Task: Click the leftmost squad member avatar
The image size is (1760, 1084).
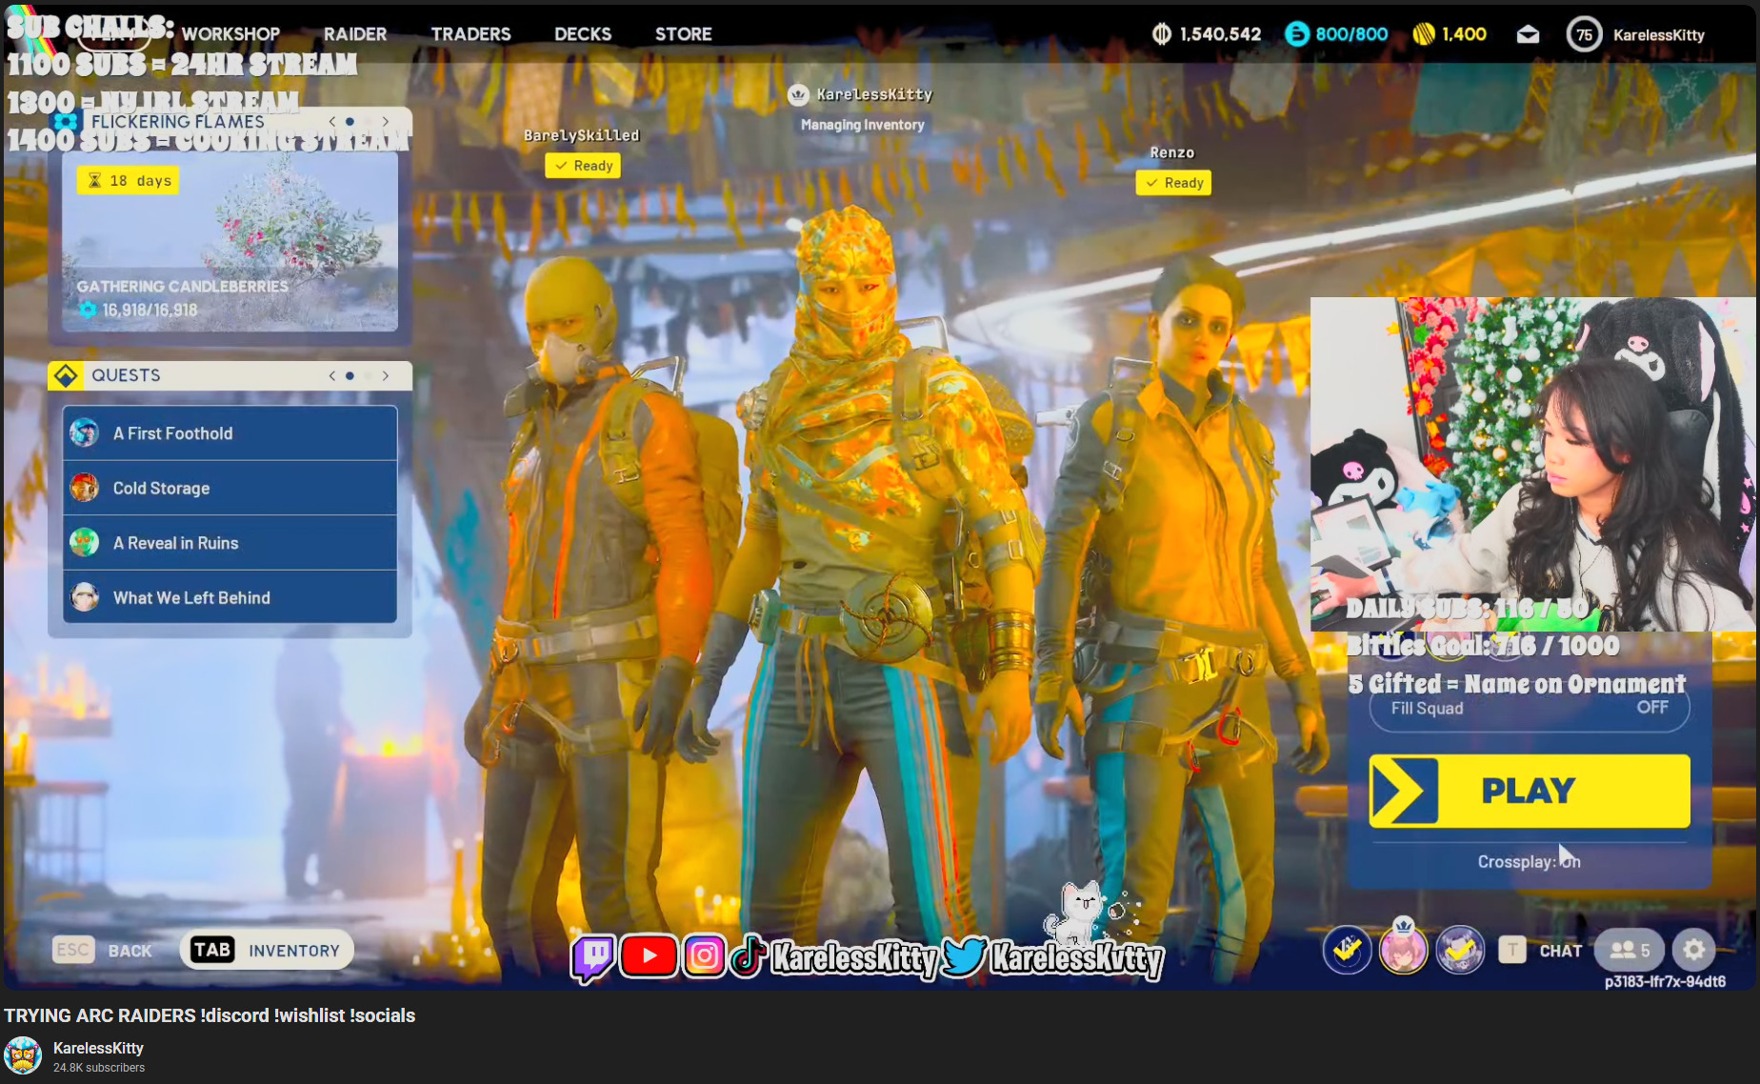Action: [1347, 950]
